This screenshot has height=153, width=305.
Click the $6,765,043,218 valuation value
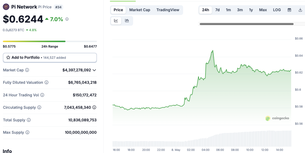[x=82, y=82]
